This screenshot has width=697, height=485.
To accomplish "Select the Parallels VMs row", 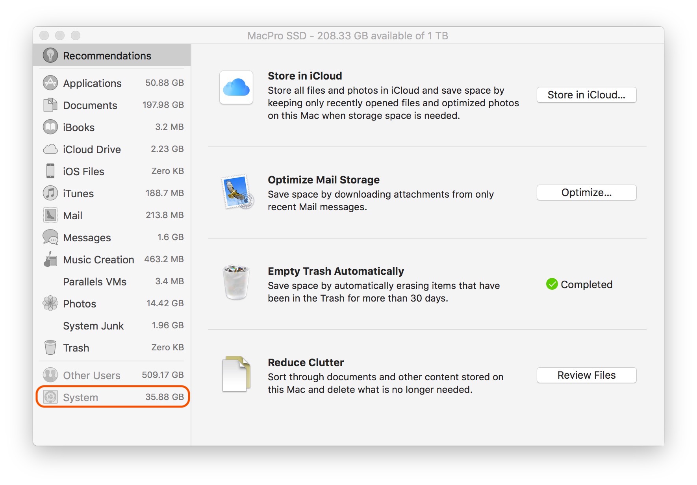I will (x=112, y=281).
